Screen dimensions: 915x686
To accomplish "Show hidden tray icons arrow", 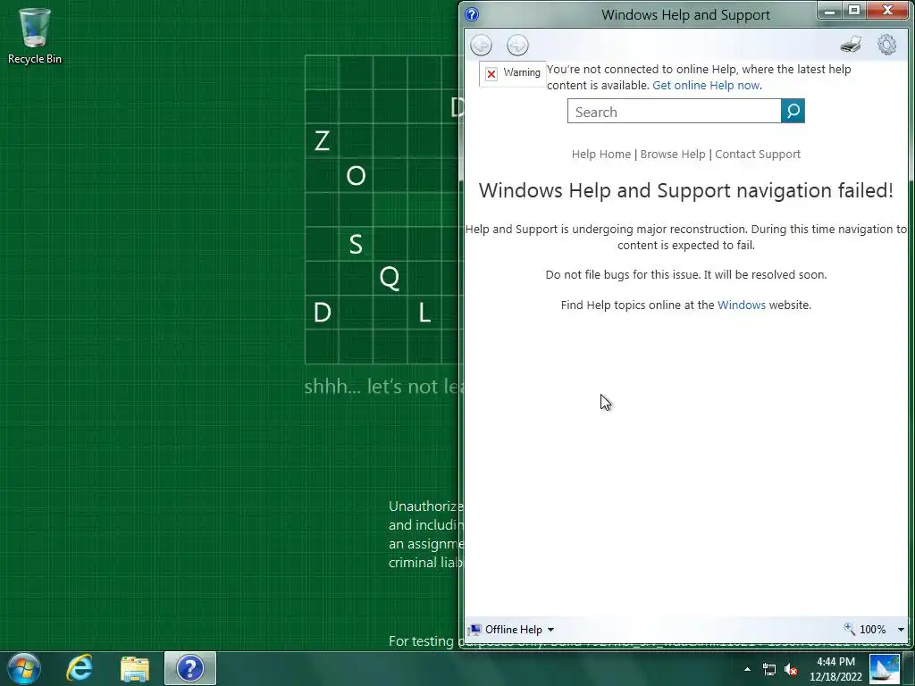I will [x=747, y=669].
